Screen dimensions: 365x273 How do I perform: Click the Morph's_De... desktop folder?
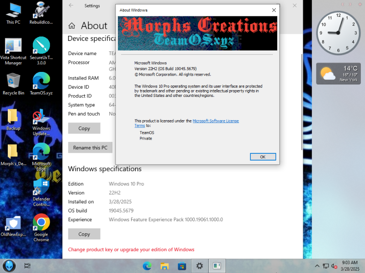pyautogui.click(x=13, y=155)
